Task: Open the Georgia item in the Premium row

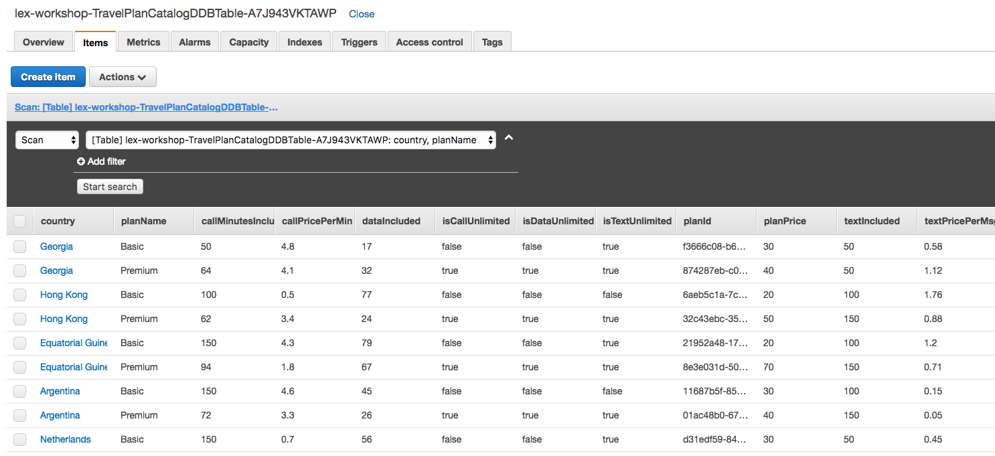Action: [56, 271]
